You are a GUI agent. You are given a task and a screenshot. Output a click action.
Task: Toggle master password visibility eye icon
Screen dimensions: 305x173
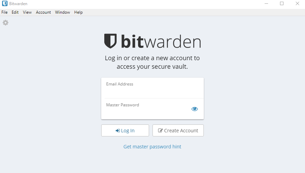(x=195, y=109)
